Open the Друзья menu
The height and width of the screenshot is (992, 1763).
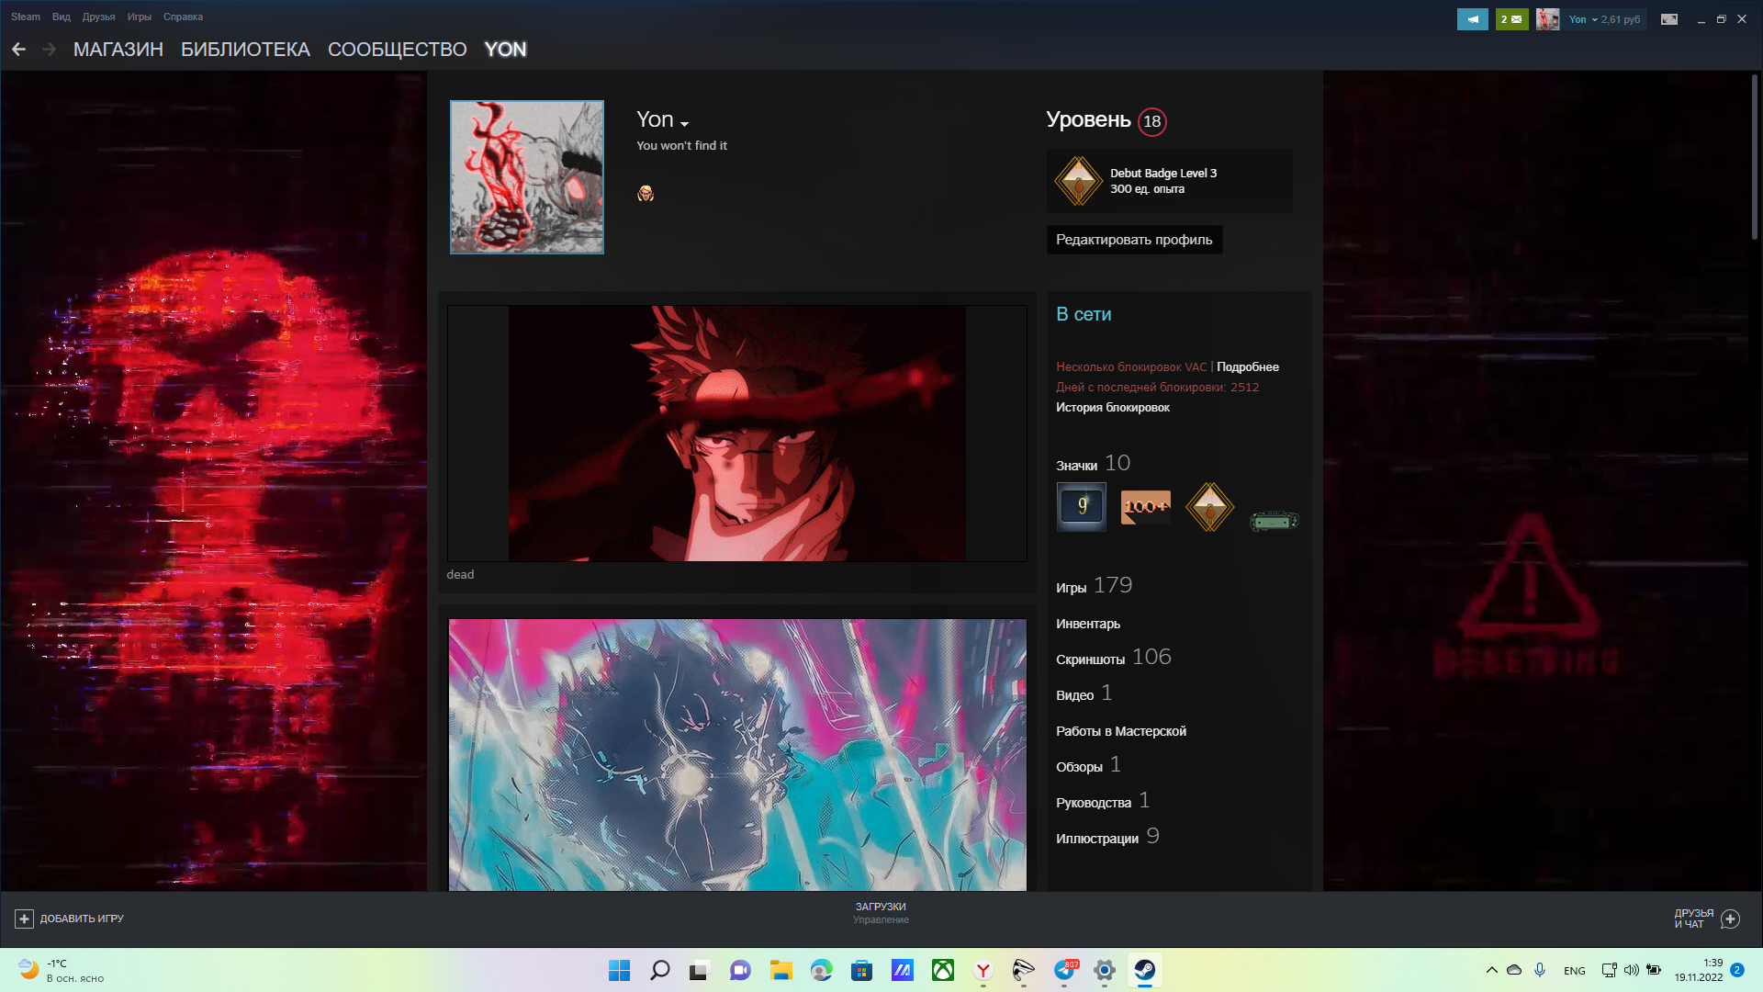point(98,17)
